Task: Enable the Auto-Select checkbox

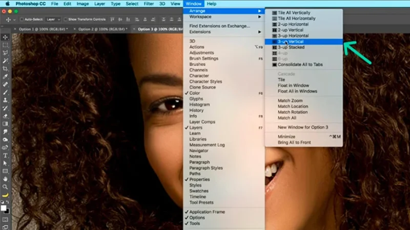Action: [22, 19]
